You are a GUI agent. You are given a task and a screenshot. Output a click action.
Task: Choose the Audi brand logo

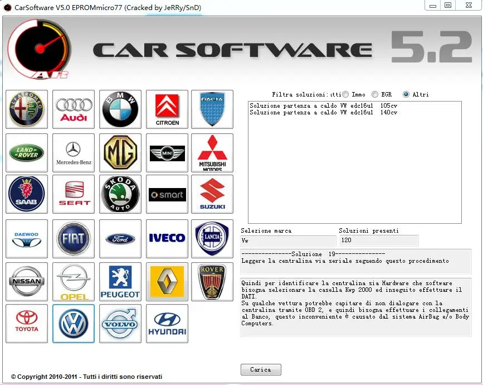coord(74,109)
